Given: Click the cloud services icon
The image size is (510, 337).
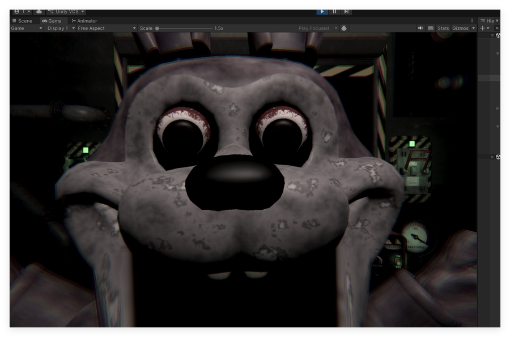Looking at the screenshot, I should pos(39,12).
